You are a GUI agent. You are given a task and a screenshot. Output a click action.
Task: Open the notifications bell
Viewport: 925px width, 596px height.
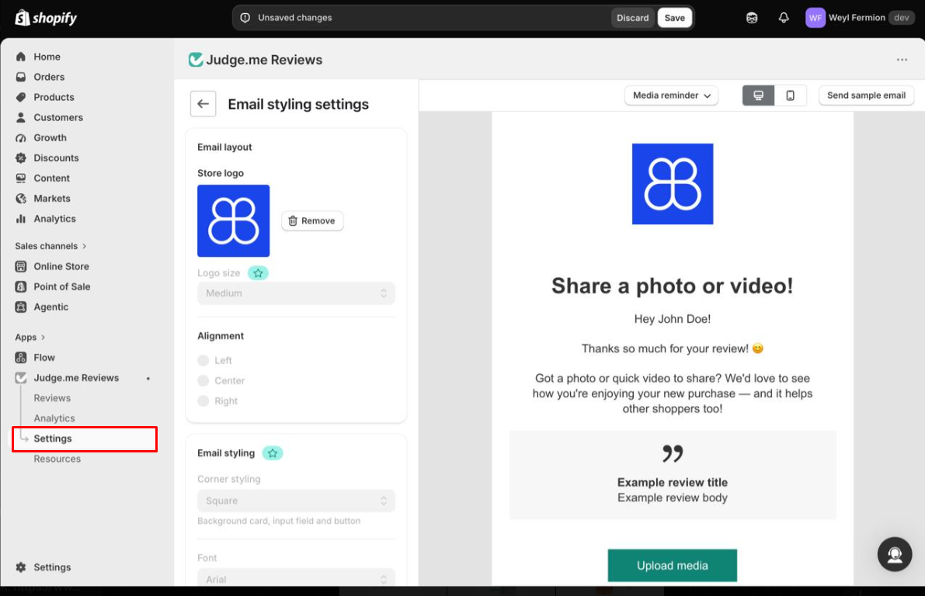[784, 18]
